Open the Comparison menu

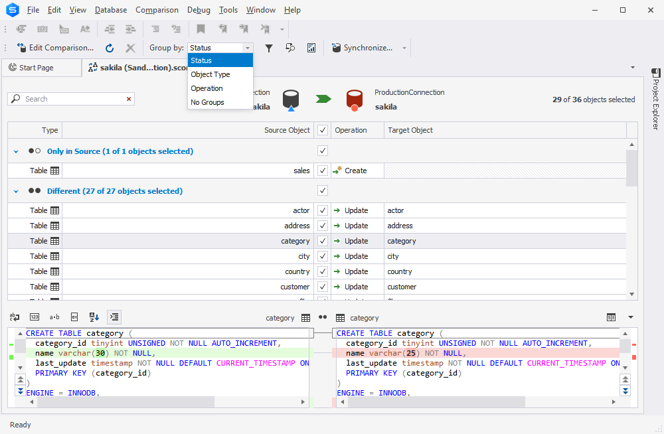157,10
